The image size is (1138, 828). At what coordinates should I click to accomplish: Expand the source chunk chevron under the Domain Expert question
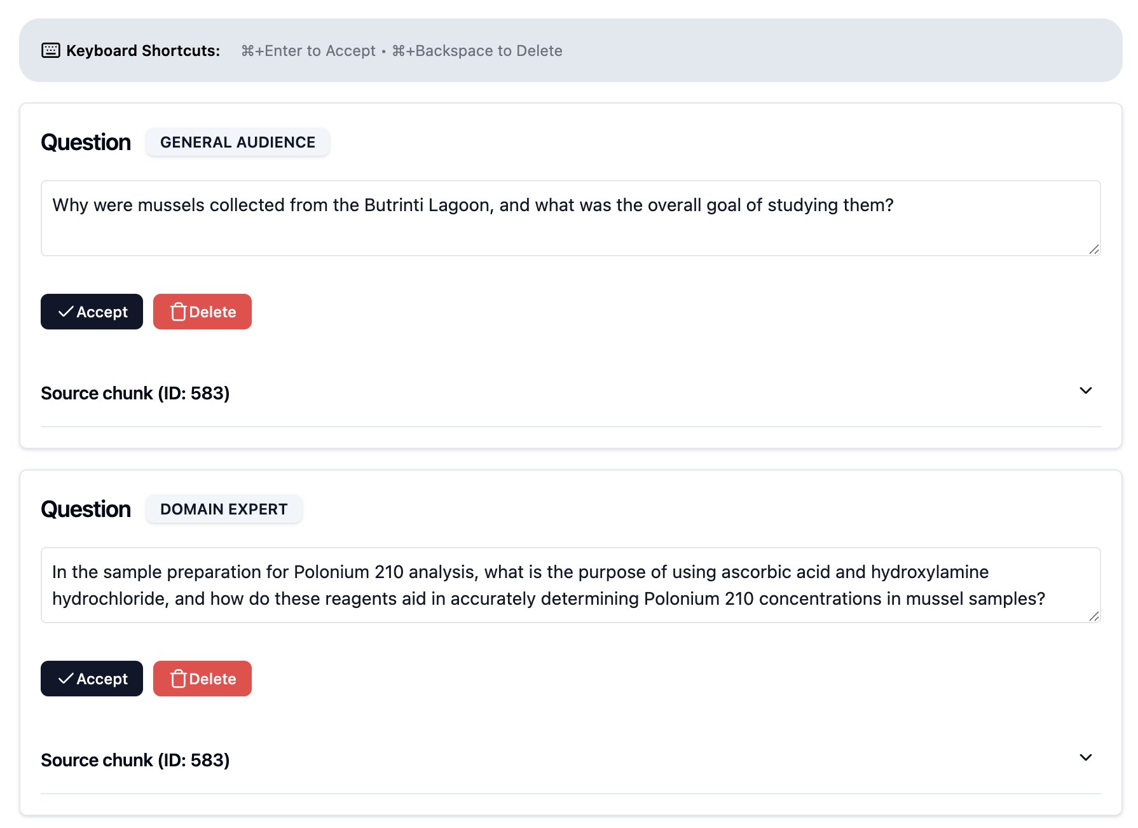pos(1085,758)
